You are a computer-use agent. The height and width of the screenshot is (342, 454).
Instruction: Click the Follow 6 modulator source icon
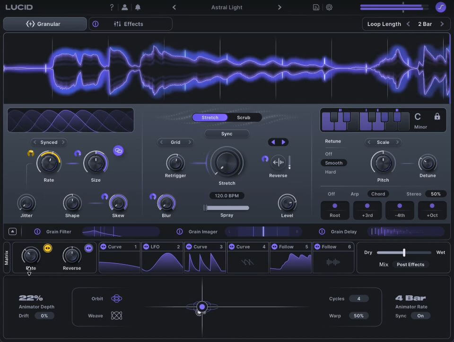point(317,247)
